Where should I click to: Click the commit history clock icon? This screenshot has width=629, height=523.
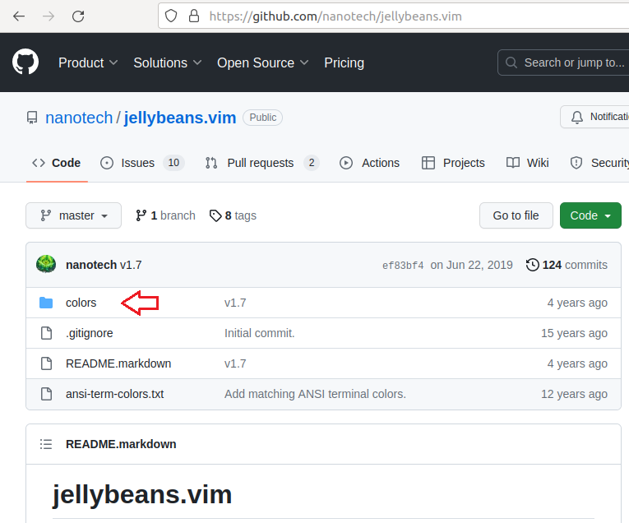click(532, 265)
